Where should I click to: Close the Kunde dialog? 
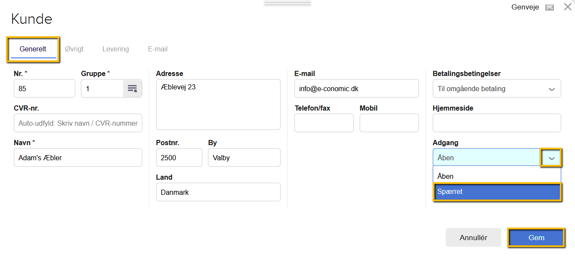pyautogui.click(x=568, y=7)
